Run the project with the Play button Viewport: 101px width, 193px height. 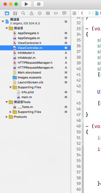pyautogui.click(x=26, y=4)
